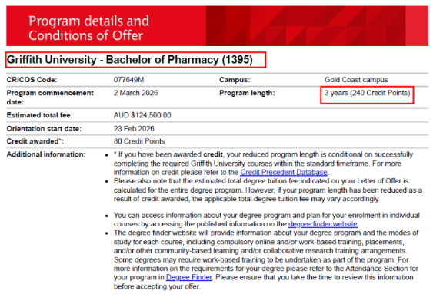Click the CRICOS Code label
Image resolution: width=433 pixels, height=304 pixels.
tap(32, 80)
